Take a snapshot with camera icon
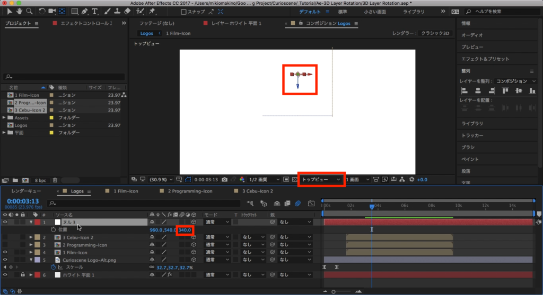Image resolution: width=543 pixels, height=295 pixels. pos(225,180)
